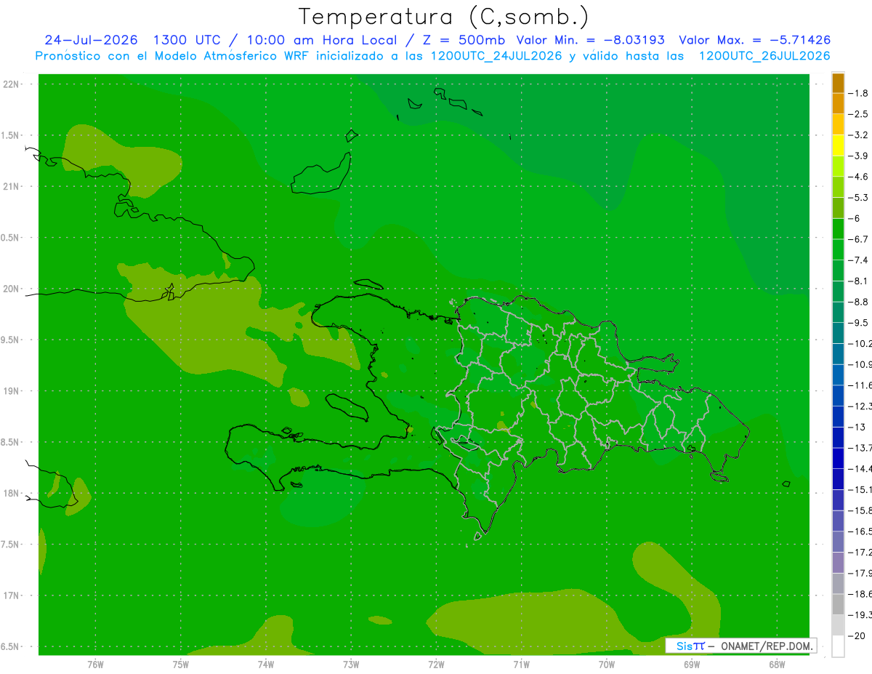Click the 69W longitude axis label

click(x=692, y=664)
